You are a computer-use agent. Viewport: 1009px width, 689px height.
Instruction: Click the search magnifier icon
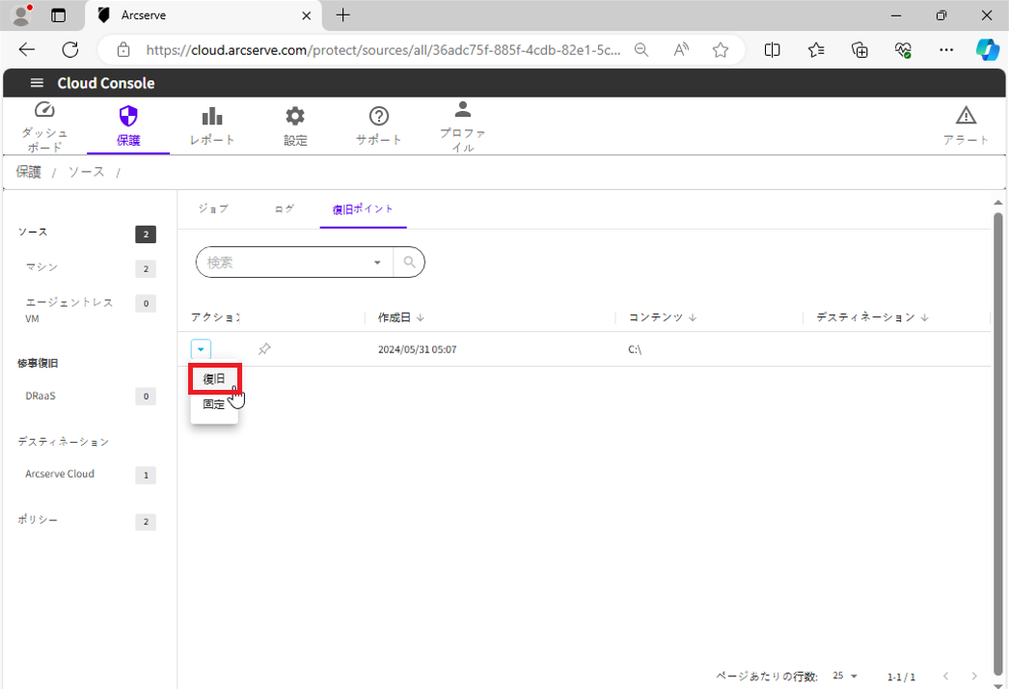point(409,262)
